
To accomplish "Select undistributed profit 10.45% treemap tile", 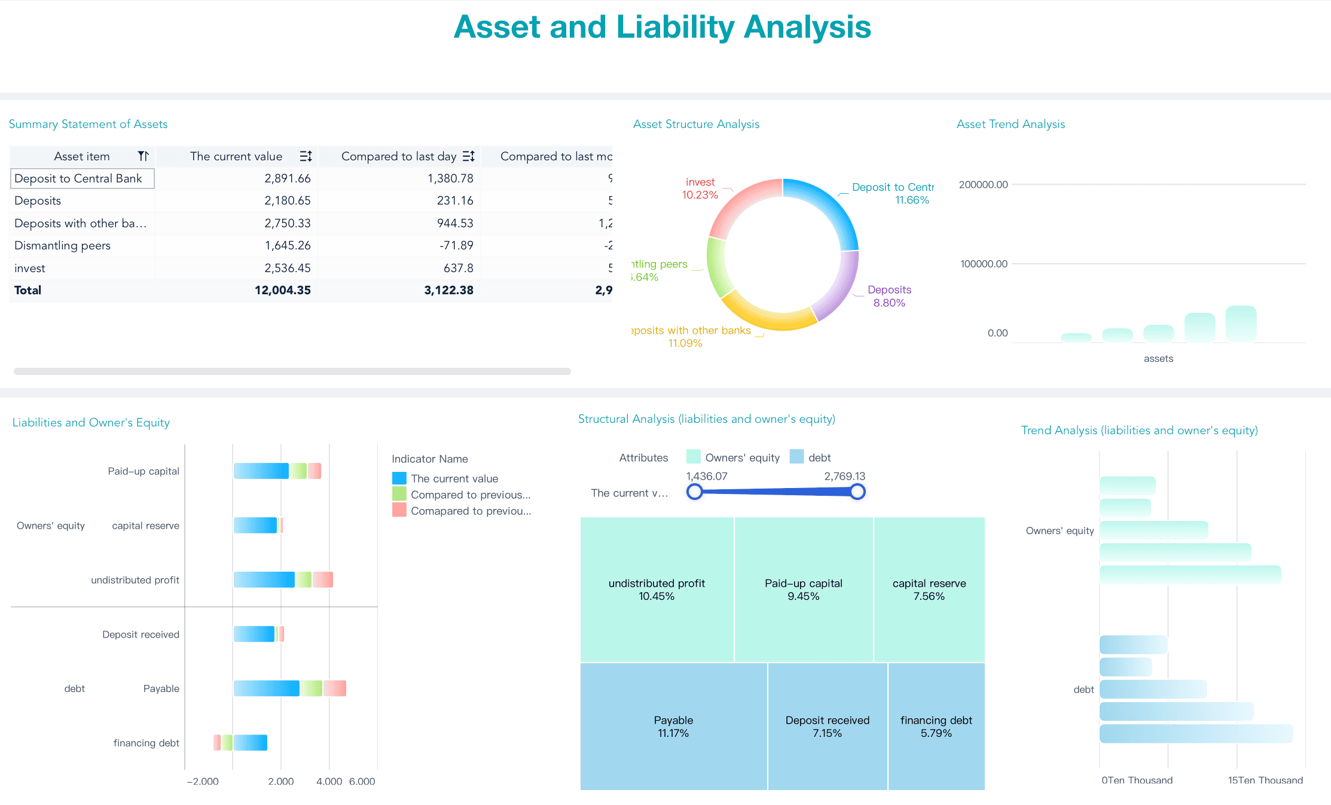I will tap(657, 589).
